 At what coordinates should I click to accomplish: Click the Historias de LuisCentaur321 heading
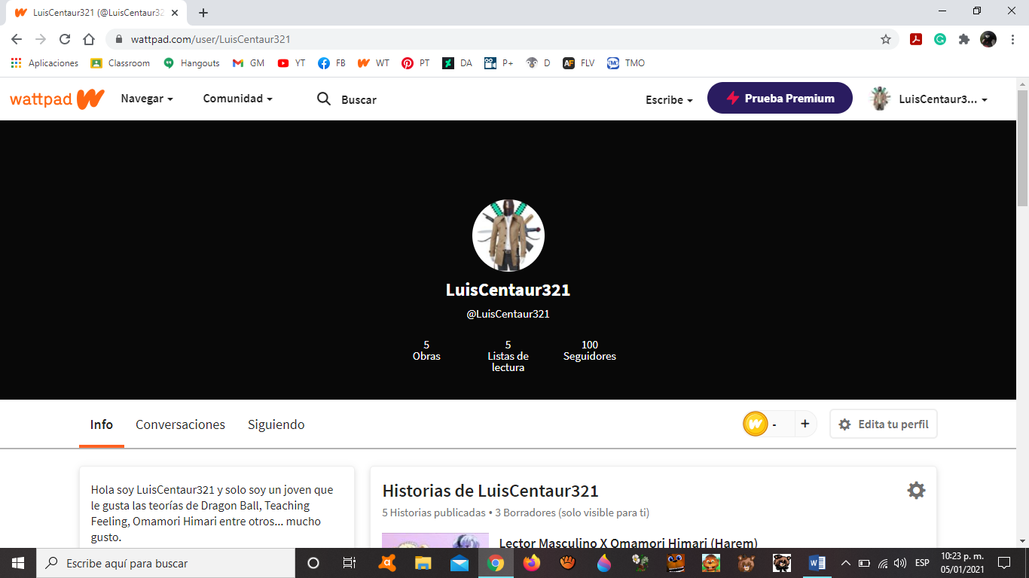490,491
